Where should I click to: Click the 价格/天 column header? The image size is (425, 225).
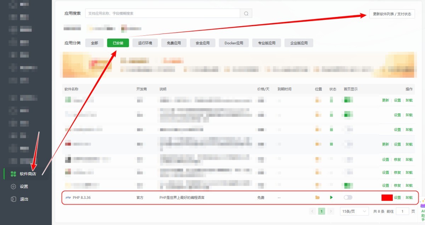pos(263,89)
